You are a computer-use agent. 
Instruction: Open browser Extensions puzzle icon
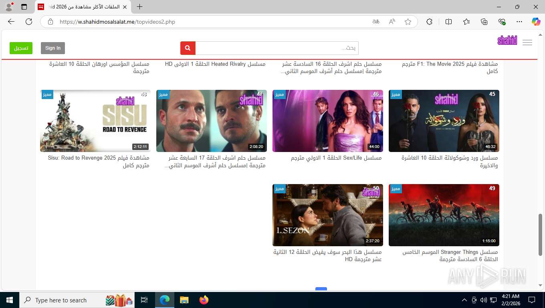(x=429, y=22)
